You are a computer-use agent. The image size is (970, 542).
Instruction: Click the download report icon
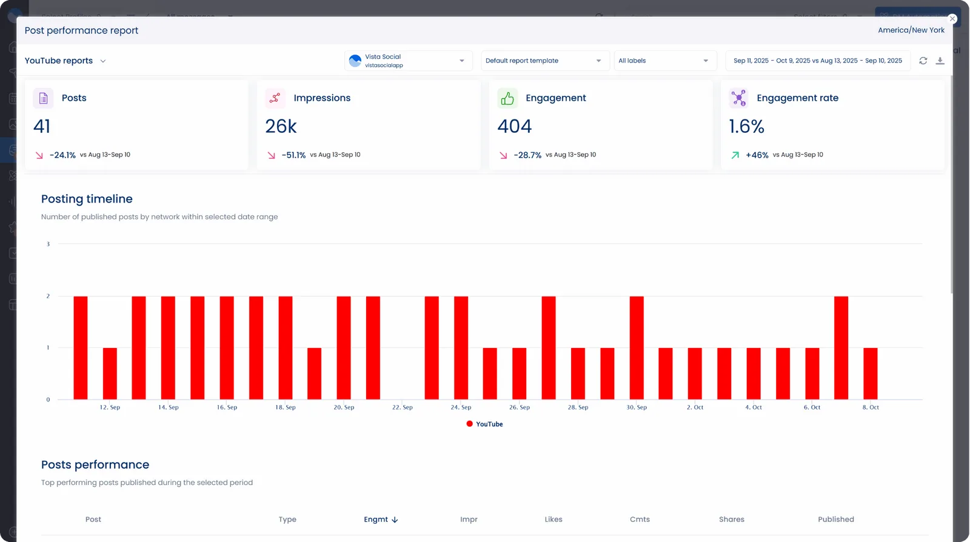click(x=940, y=61)
